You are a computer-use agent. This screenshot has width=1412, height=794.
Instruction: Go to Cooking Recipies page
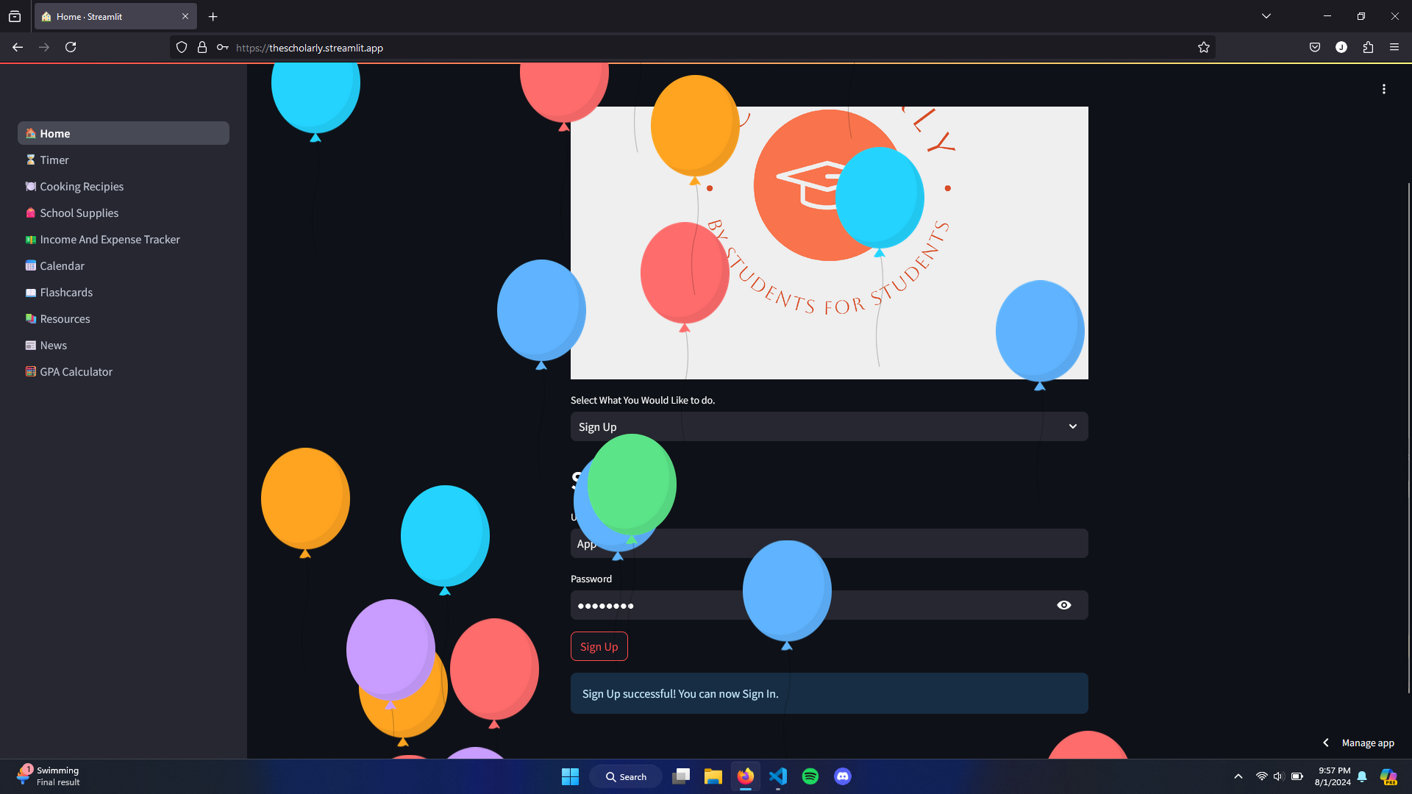82,186
